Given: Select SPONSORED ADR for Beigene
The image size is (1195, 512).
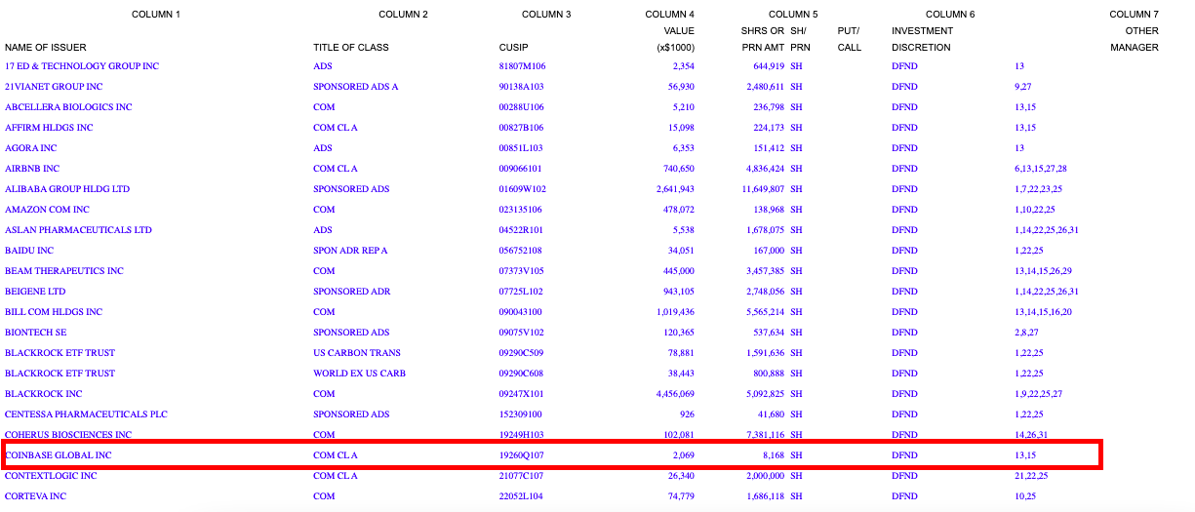Looking at the screenshot, I should (351, 292).
